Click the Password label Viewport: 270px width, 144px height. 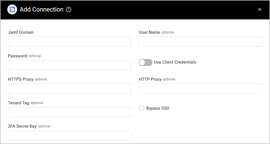pos(17,56)
